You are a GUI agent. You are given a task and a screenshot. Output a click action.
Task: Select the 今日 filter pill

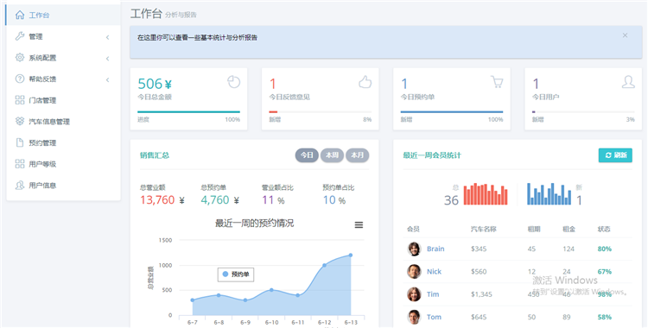click(307, 155)
